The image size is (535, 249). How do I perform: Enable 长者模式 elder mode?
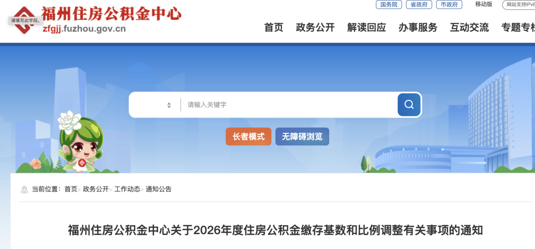click(248, 136)
